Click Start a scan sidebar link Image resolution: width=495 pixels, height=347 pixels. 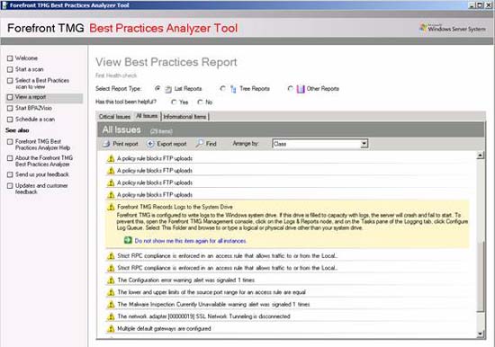pyautogui.click(x=30, y=69)
